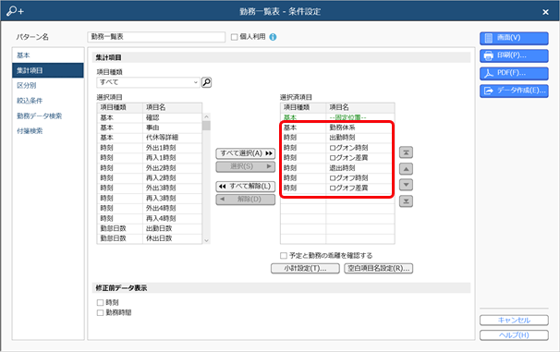Click scroll-down arrow of 選択項目 list
The image size is (560, 352).
point(206,240)
